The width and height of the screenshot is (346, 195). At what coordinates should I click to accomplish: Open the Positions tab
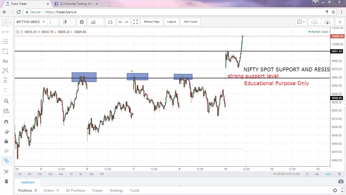click(x=27, y=190)
